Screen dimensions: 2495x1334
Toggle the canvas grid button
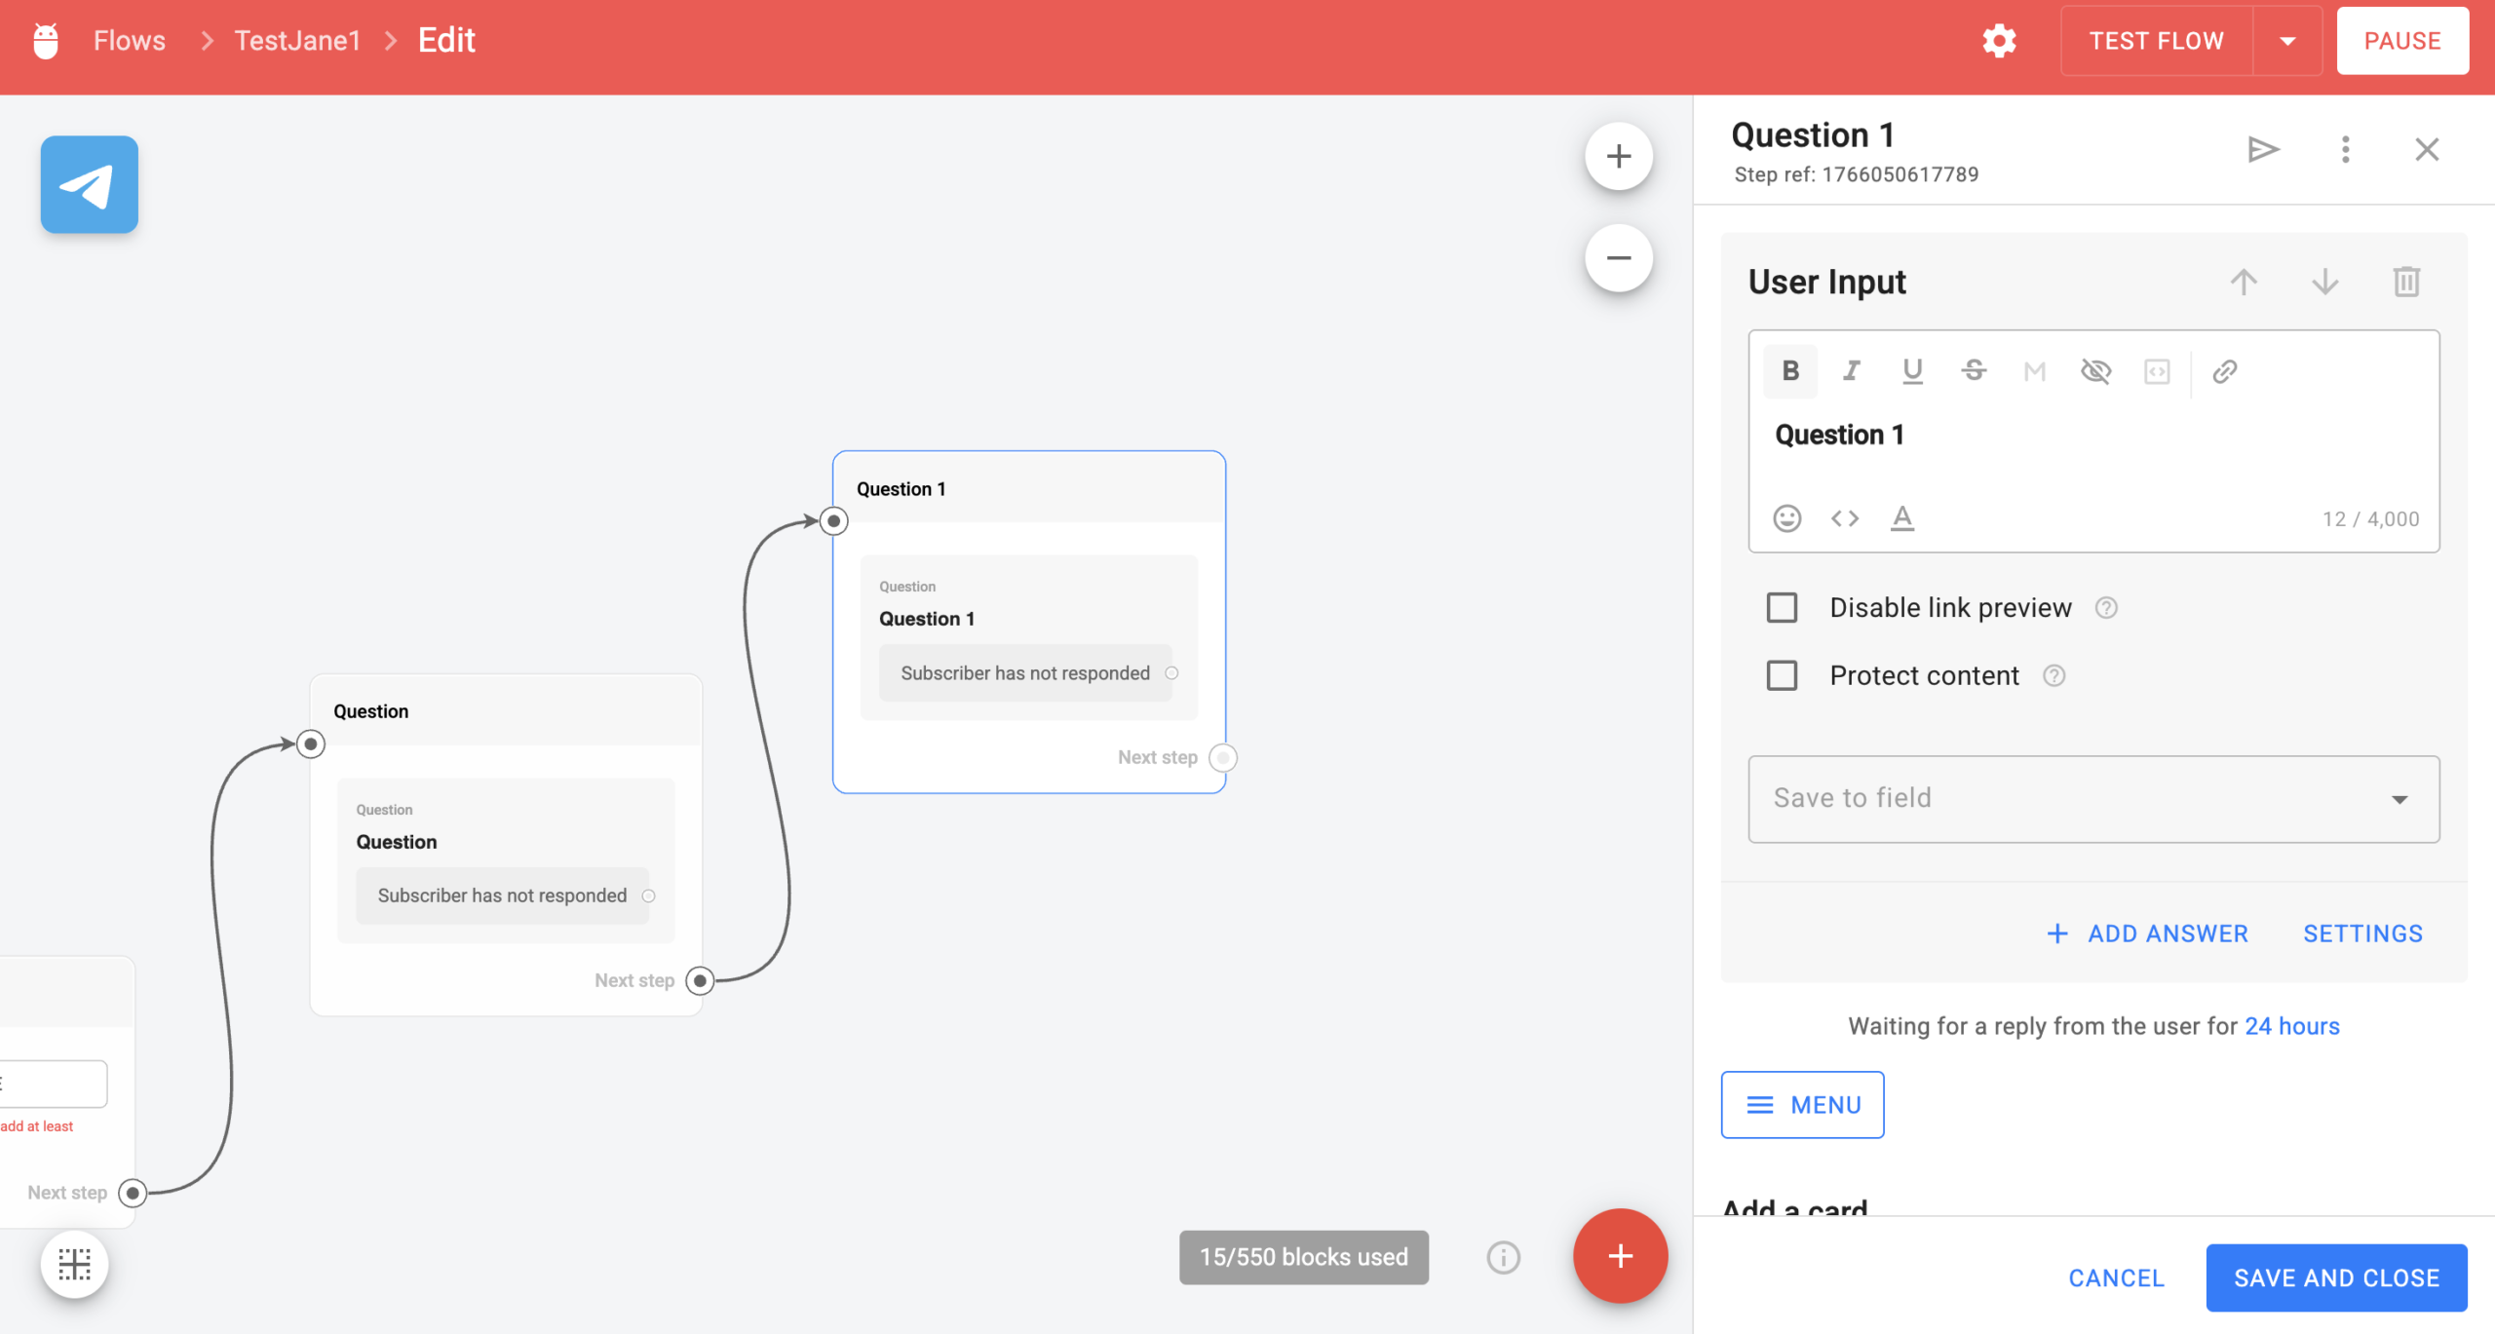(74, 1264)
